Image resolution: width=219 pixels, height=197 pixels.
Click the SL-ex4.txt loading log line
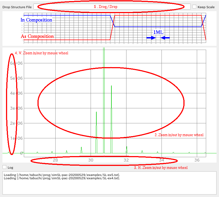(62, 178)
